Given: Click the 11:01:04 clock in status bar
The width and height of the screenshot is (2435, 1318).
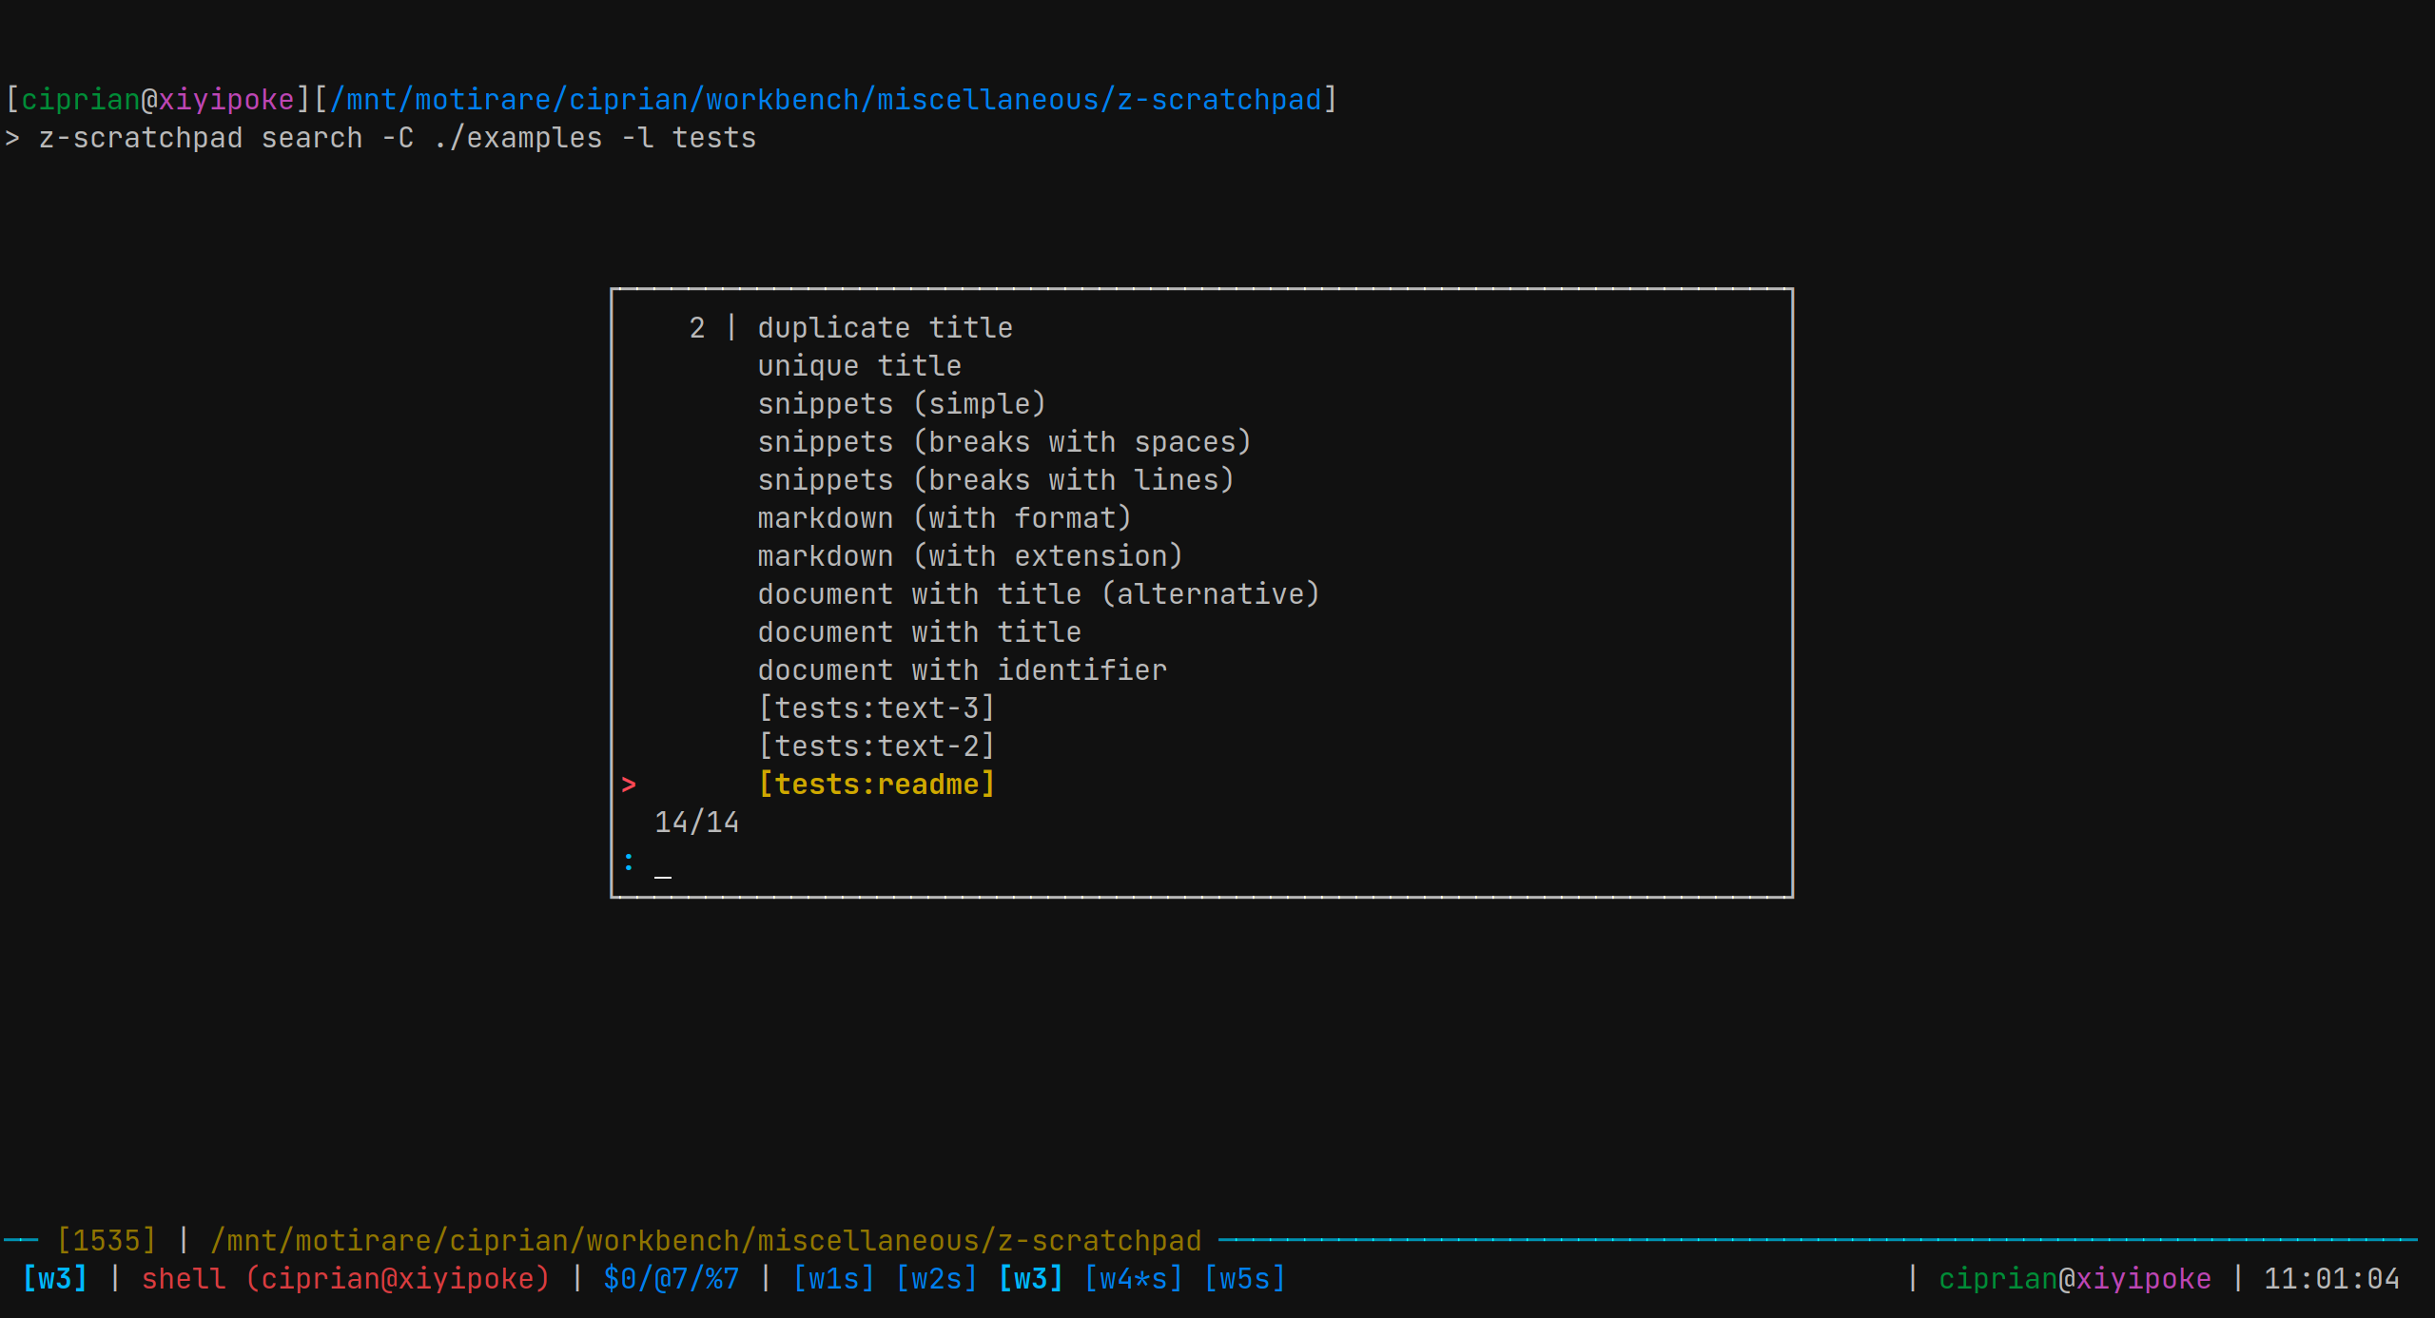Looking at the screenshot, I should pos(2331,1279).
